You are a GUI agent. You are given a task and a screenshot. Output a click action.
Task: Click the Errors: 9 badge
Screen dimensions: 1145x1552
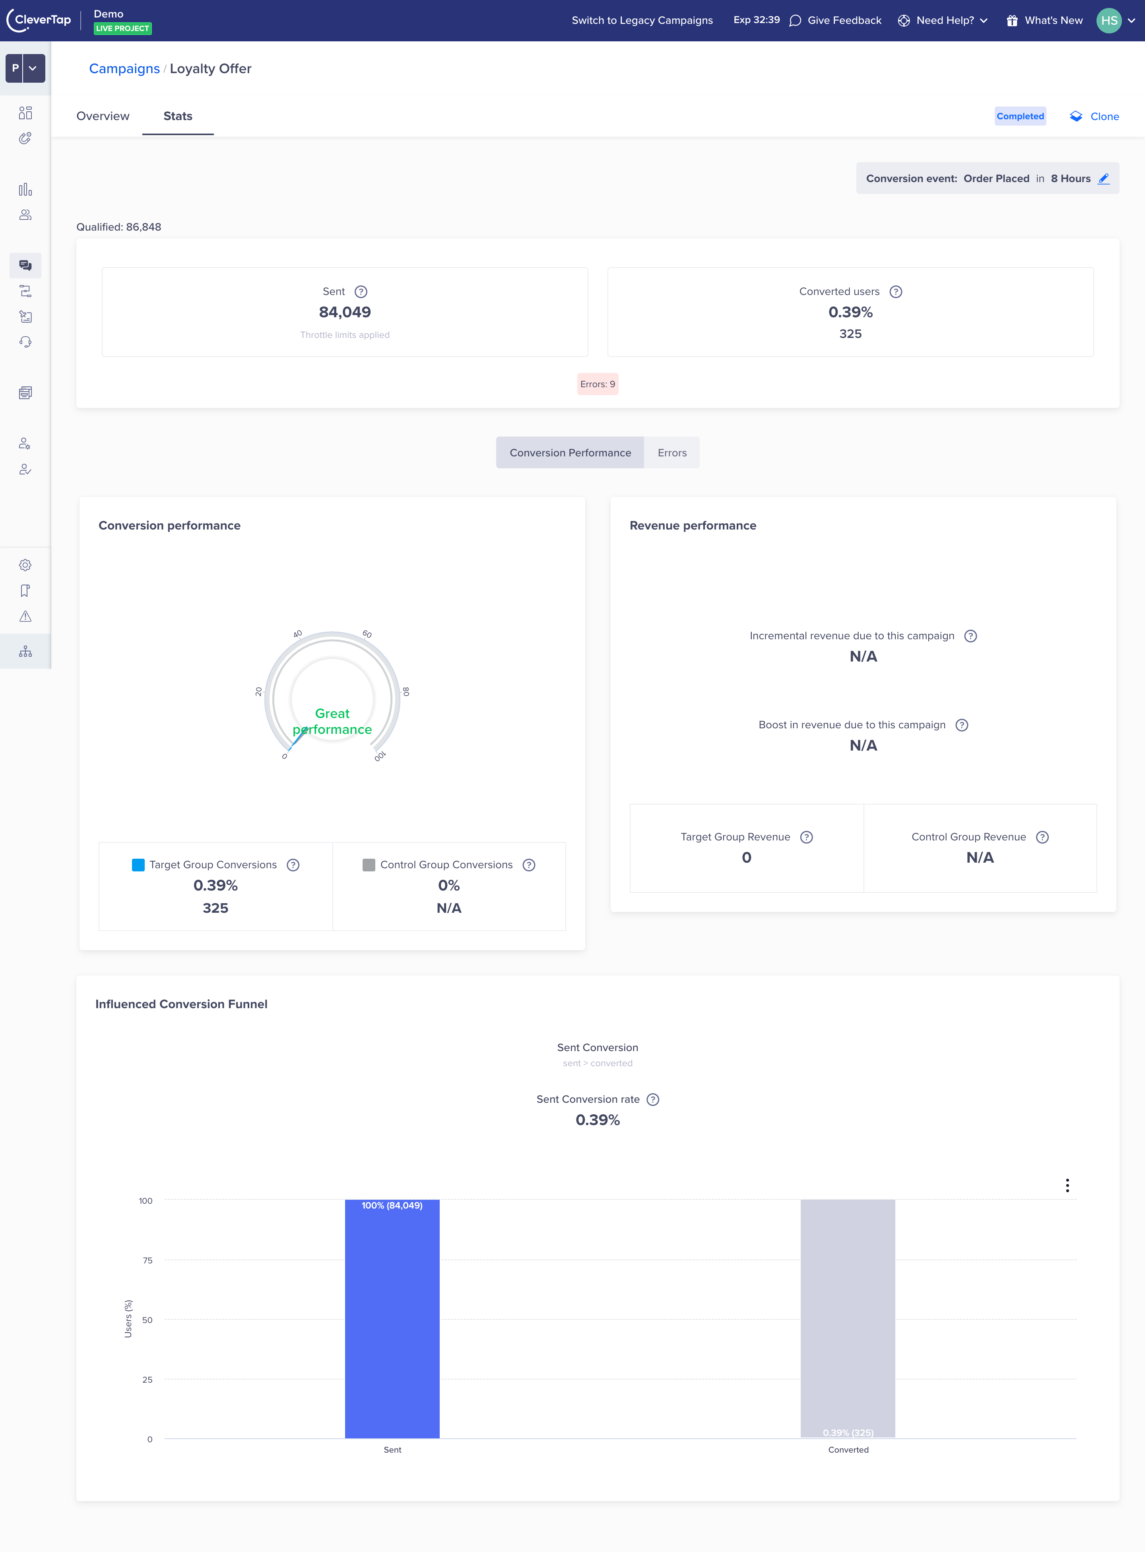(x=598, y=384)
